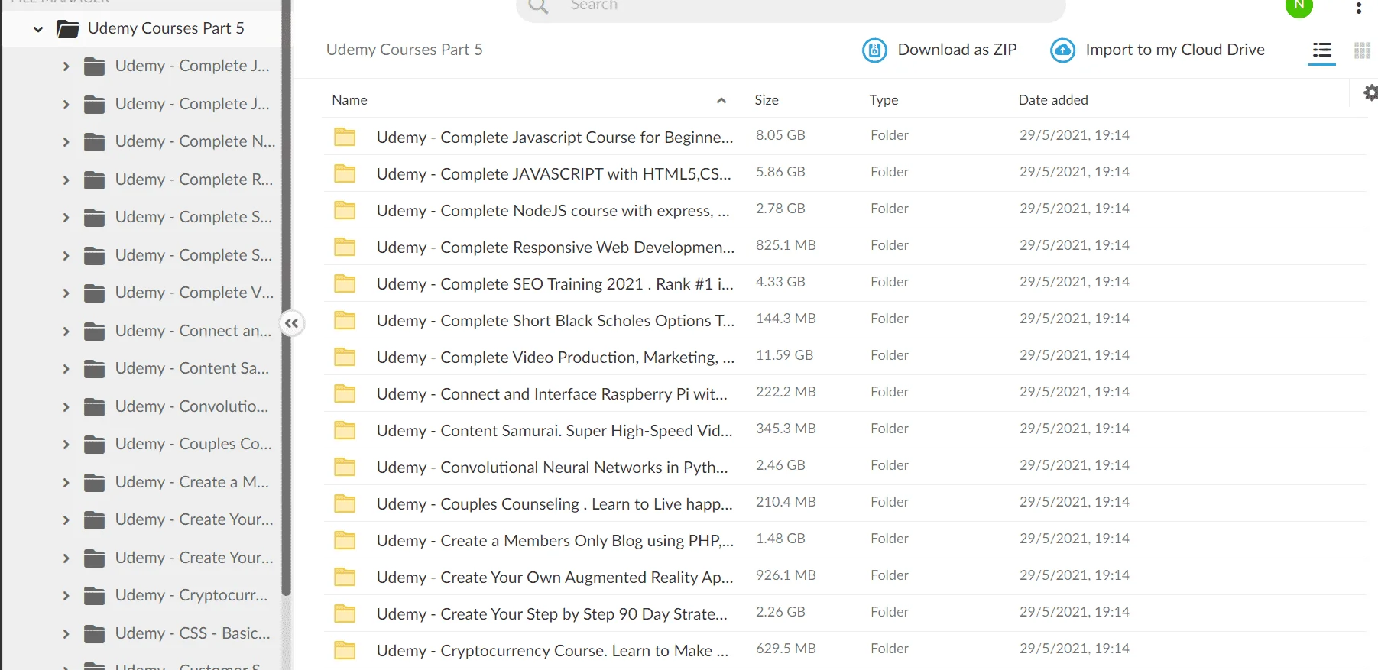Click the Download as ZIP icon
The height and width of the screenshot is (670, 1378).
(x=874, y=50)
